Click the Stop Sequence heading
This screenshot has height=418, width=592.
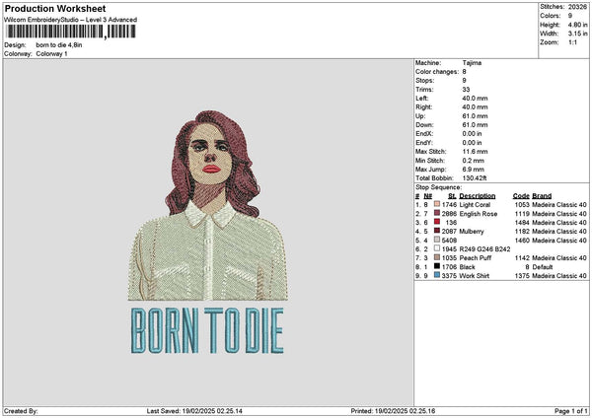(438, 186)
